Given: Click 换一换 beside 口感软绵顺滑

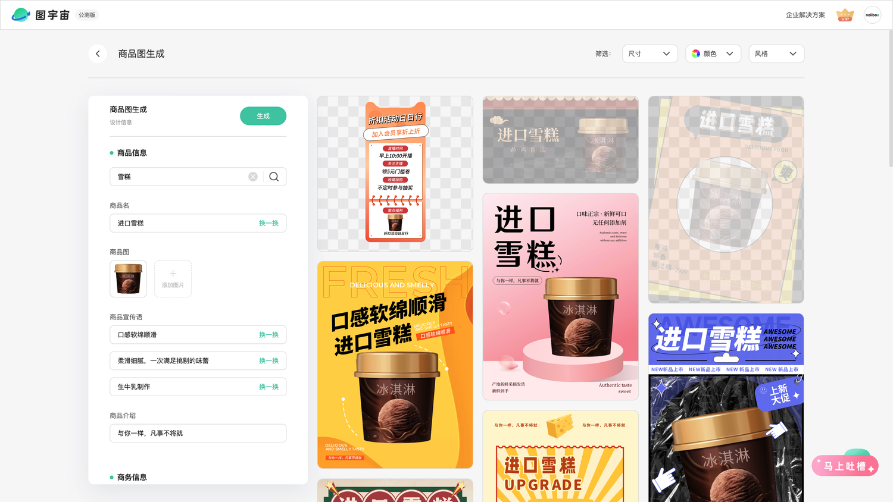Looking at the screenshot, I should [268, 335].
